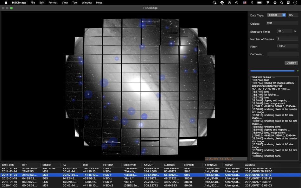Click the empty Comment field

(283, 54)
